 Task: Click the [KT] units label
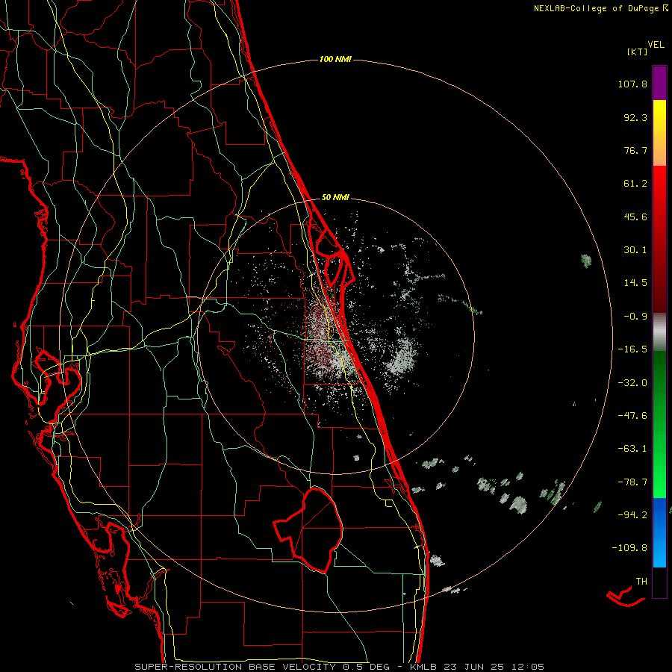[x=638, y=52]
